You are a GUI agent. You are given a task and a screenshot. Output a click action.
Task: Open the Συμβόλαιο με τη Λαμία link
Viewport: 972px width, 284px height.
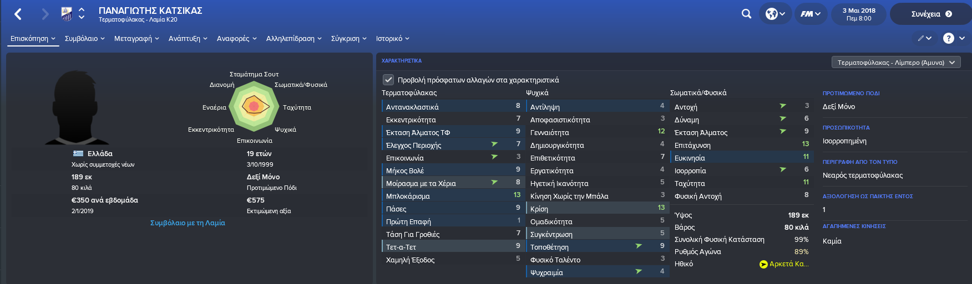pos(188,223)
